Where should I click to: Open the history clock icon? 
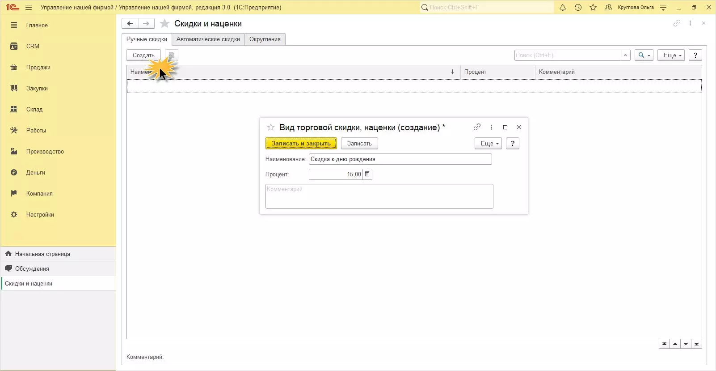pos(578,7)
